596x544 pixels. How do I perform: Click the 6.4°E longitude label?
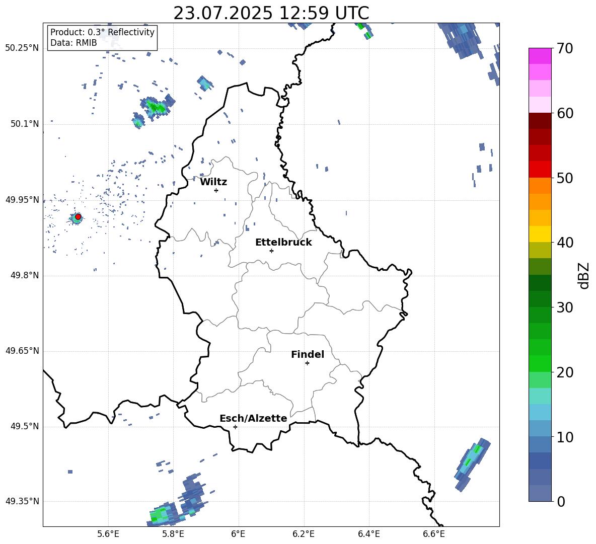point(368,534)
